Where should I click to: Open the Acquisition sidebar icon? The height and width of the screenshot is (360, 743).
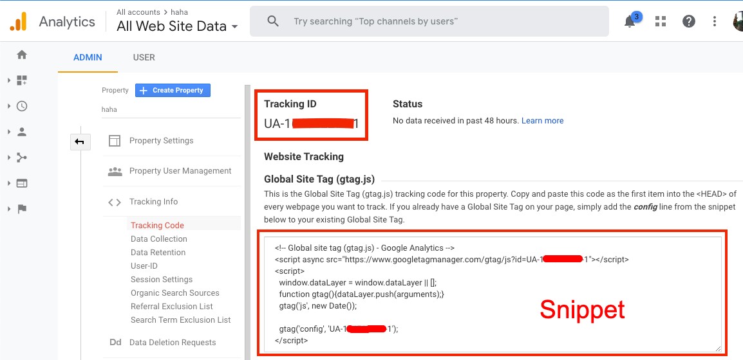[x=22, y=157]
